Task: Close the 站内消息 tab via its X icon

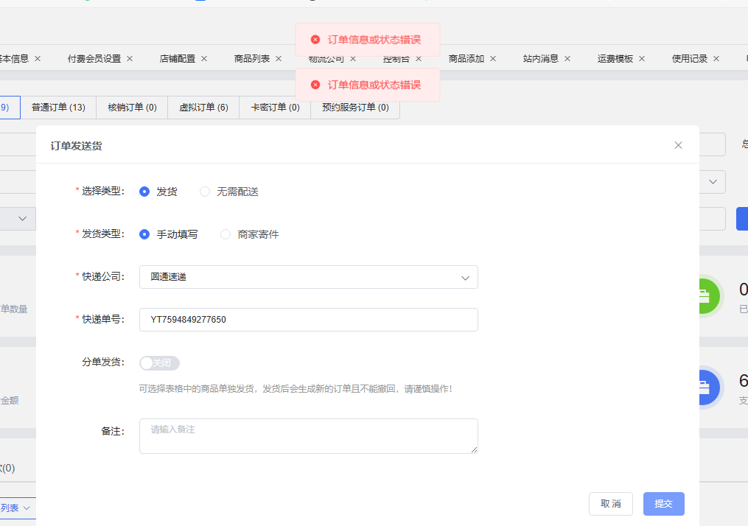Action: (567, 58)
